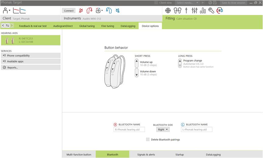
Task: Switch to Global tuning tab
Action: click(x=87, y=26)
